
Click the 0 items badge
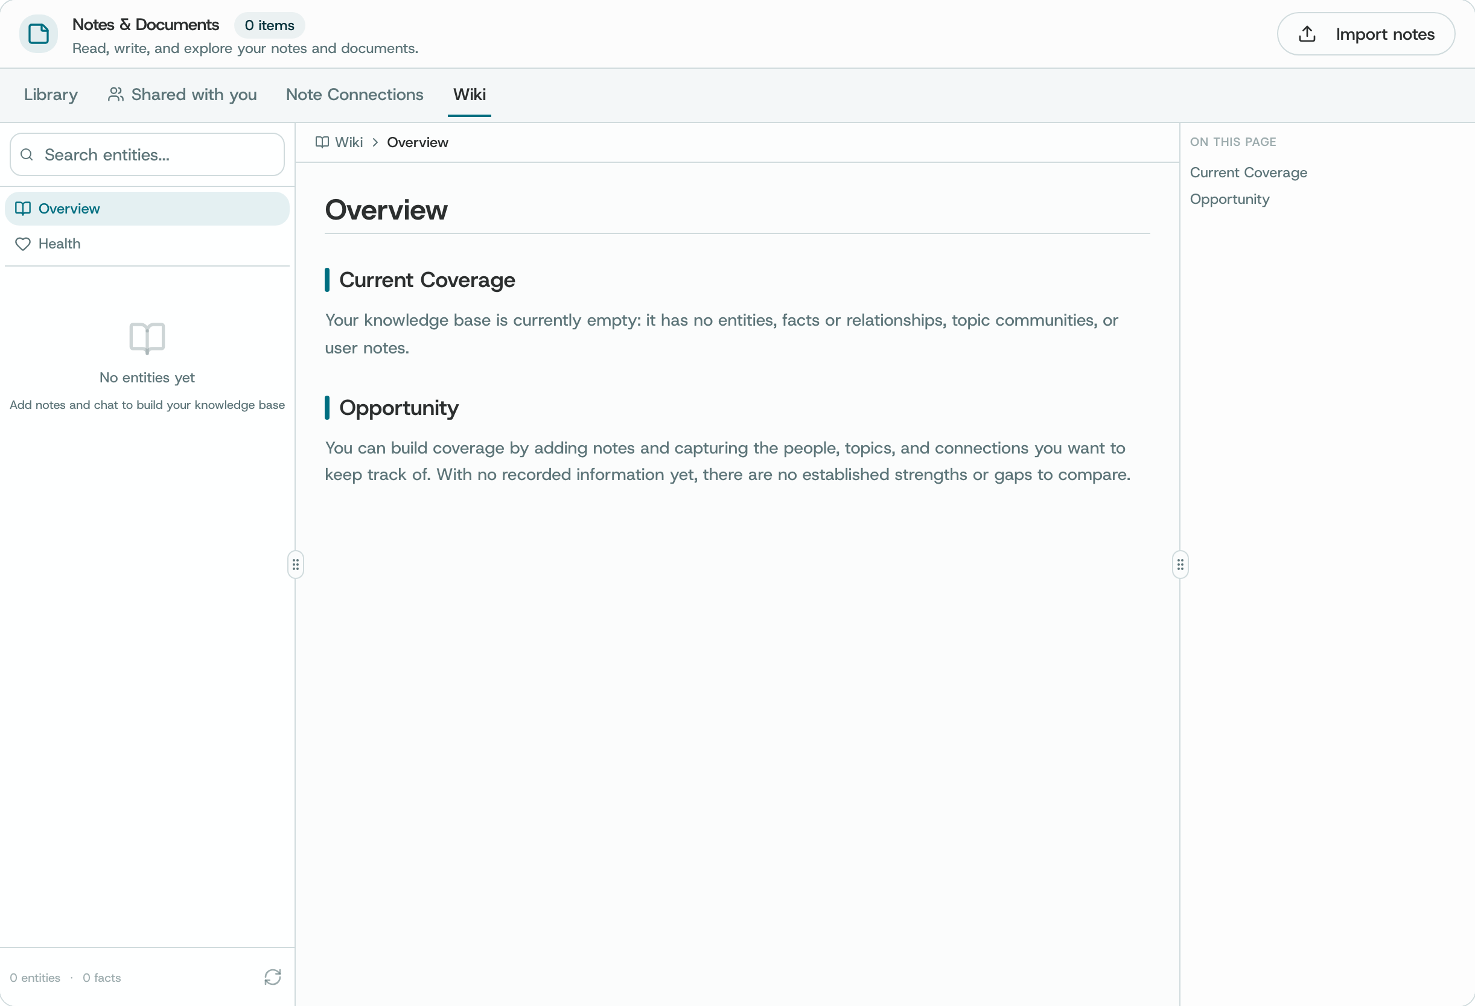(270, 25)
